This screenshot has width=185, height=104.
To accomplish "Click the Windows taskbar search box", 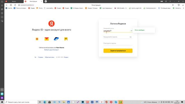I will click(21, 102).
